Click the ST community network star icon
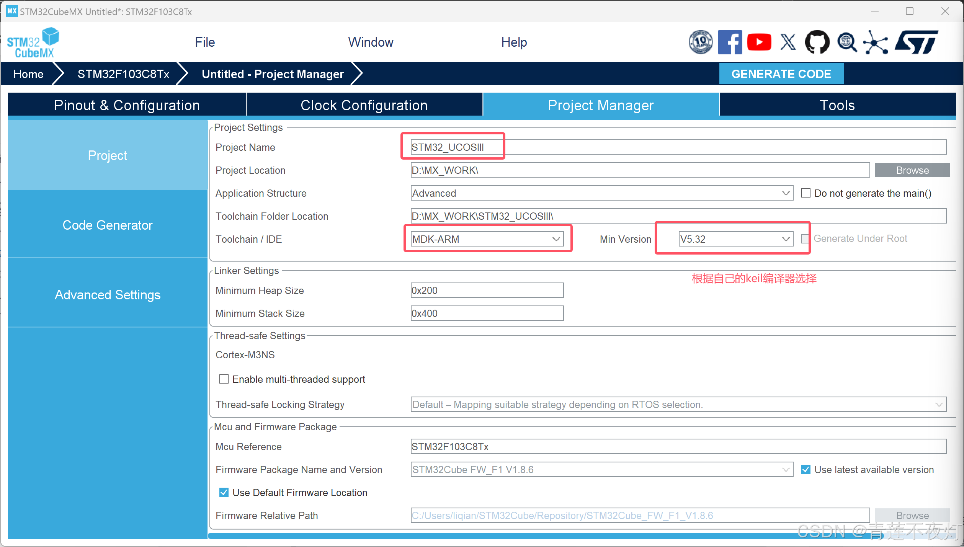964x547 pixels. pyautogui.click(x=875, y=42)
